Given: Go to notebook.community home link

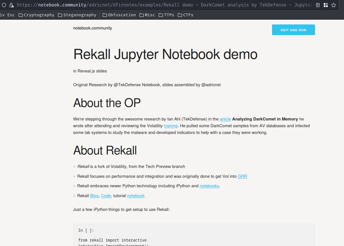Looking at the screenshot, I should pyautogui.click(x=93, y=28).
